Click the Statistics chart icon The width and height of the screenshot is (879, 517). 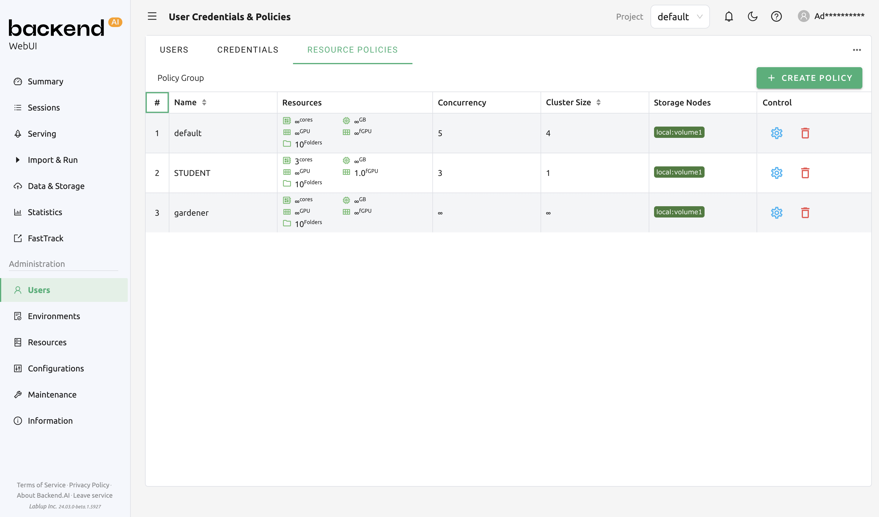18,212
